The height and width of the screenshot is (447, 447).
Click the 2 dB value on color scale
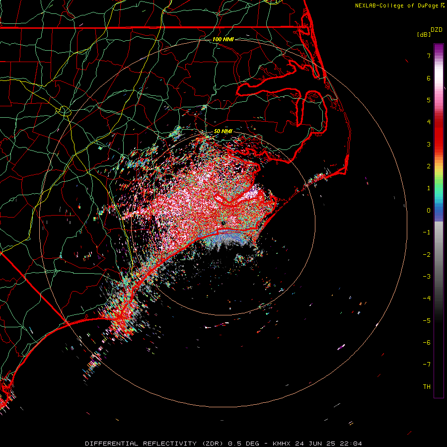(x=429, y=166)
